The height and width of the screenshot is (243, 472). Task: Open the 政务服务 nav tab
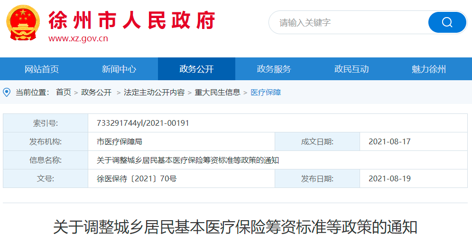(x=274, y=69)
